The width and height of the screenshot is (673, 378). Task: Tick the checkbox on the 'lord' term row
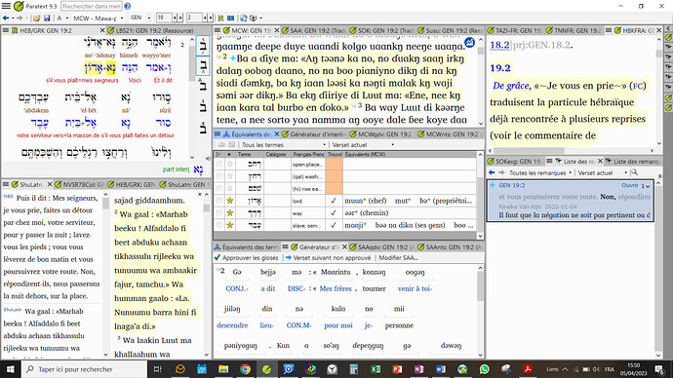pos(219,201)
